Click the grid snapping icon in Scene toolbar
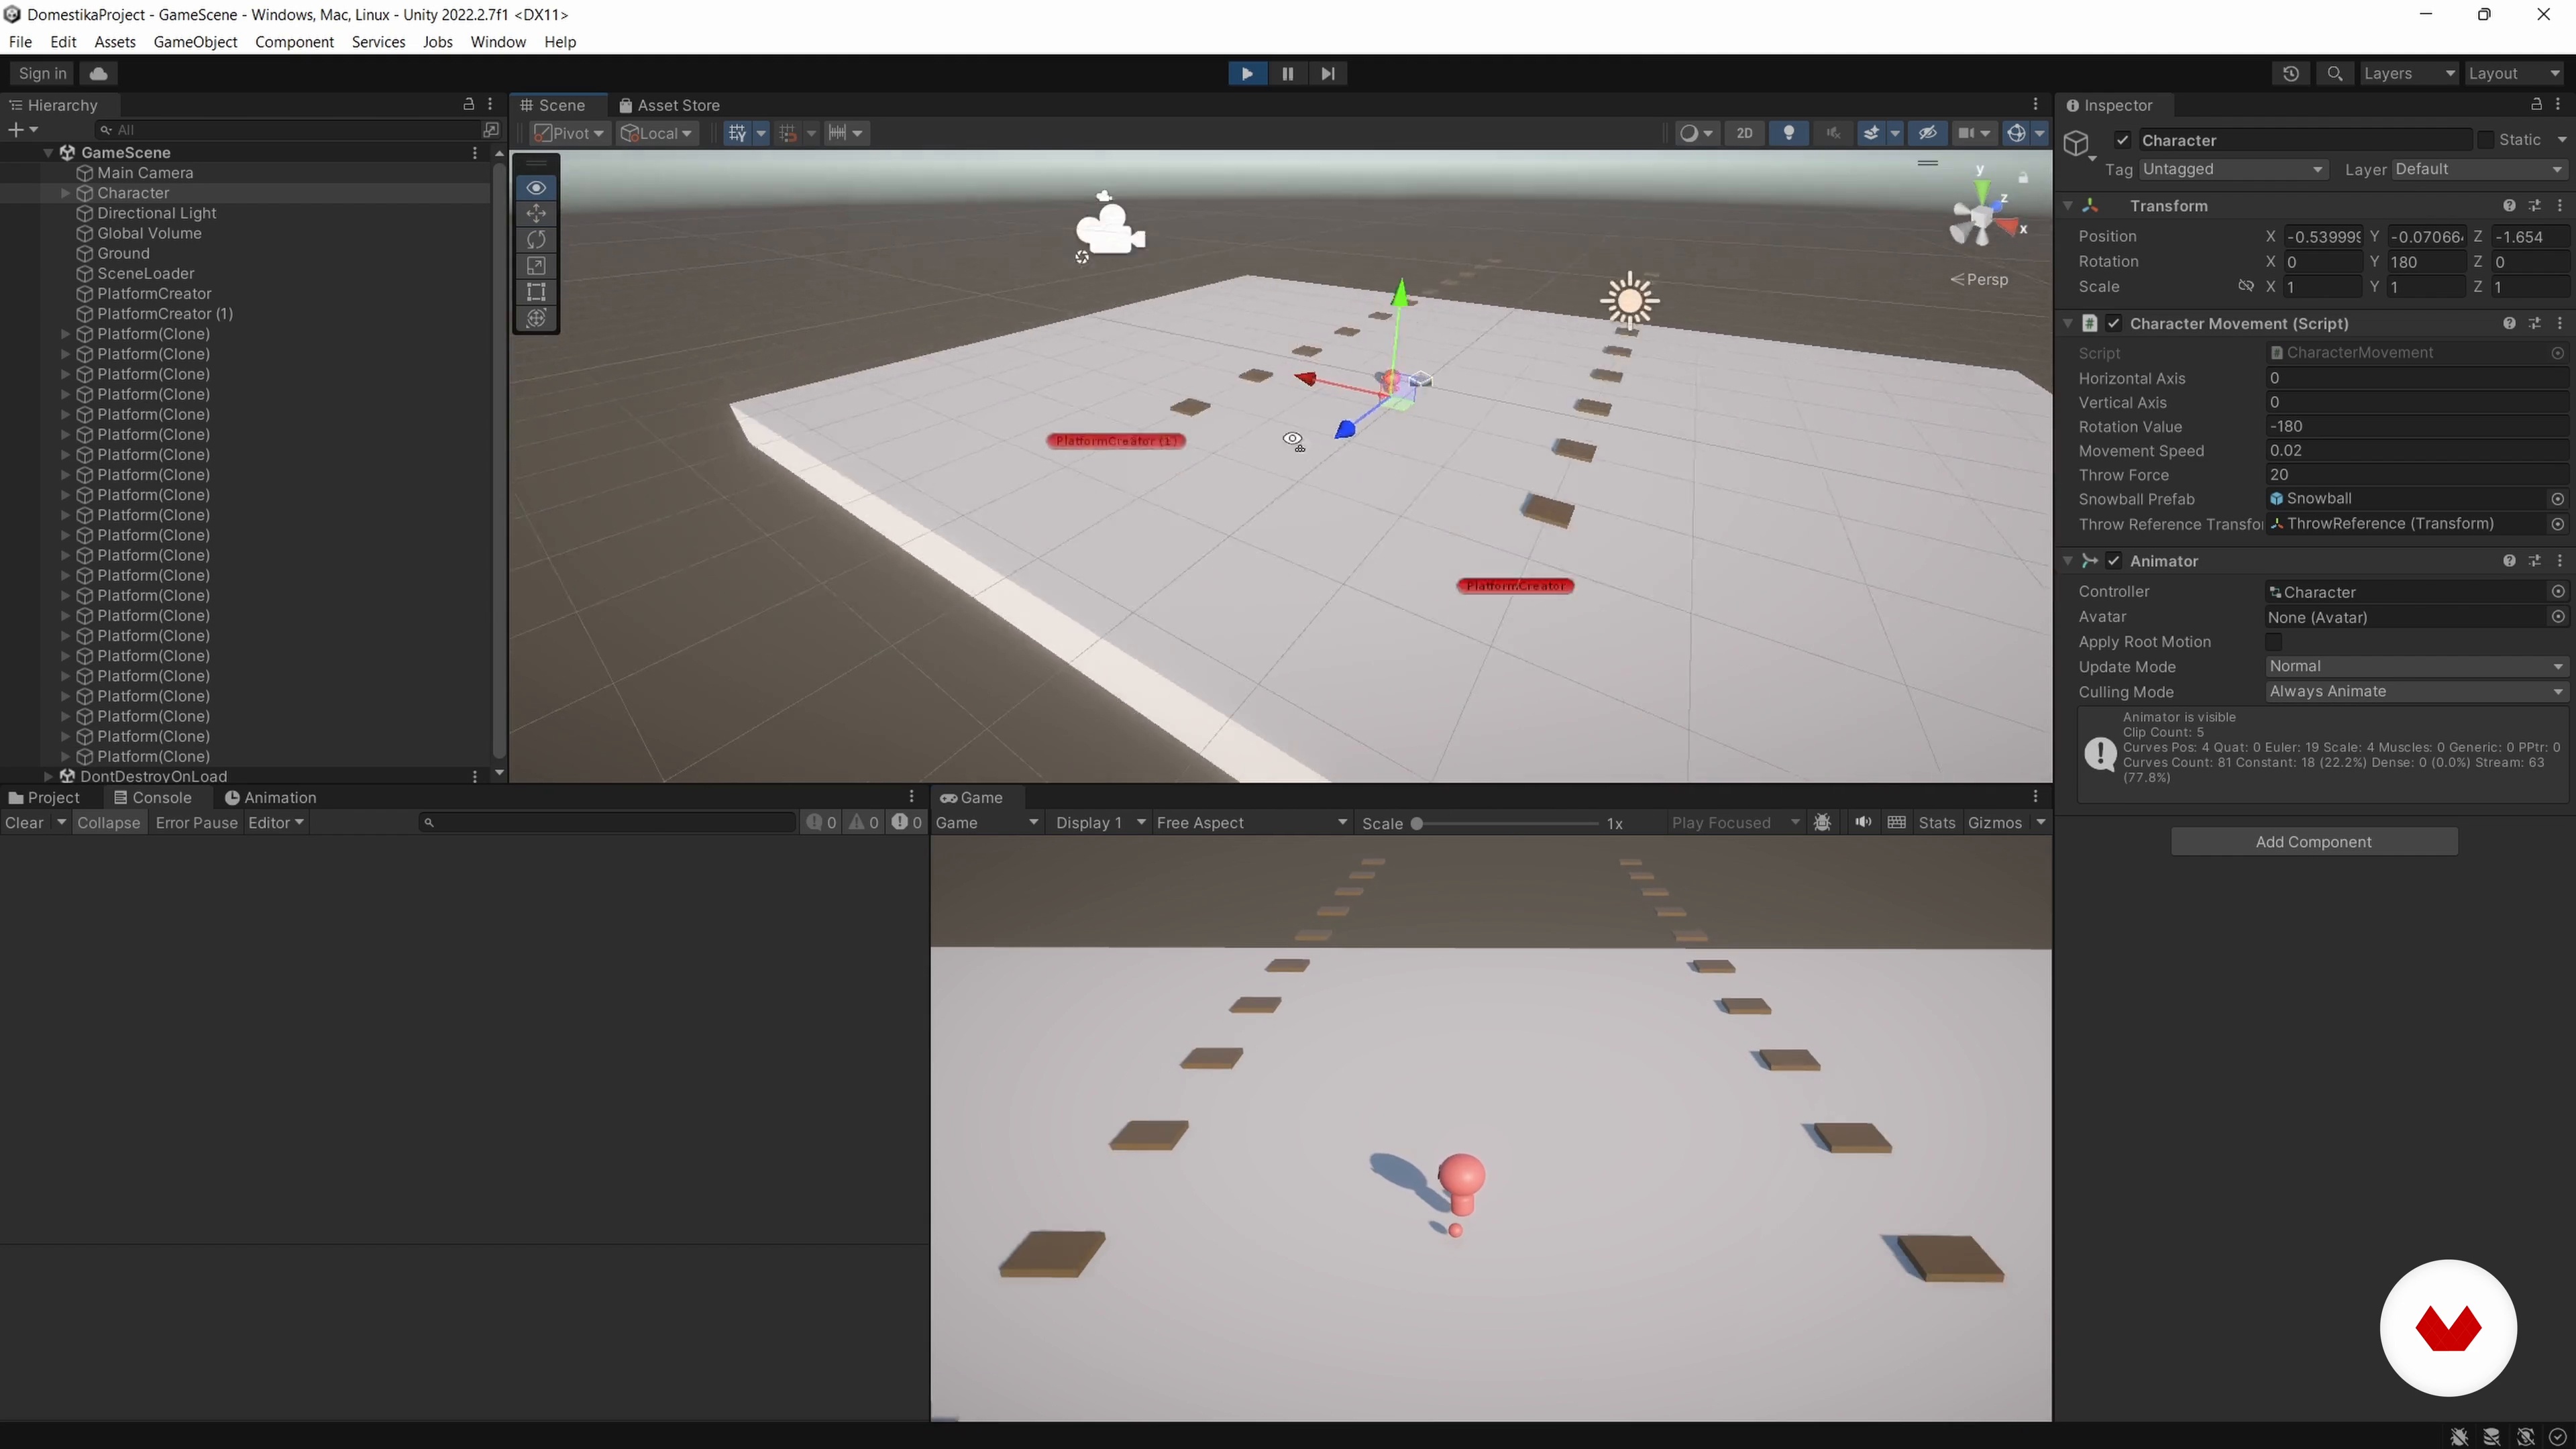The width and height of the screenshot is (2576, 1449). click(x=737, y=133)
